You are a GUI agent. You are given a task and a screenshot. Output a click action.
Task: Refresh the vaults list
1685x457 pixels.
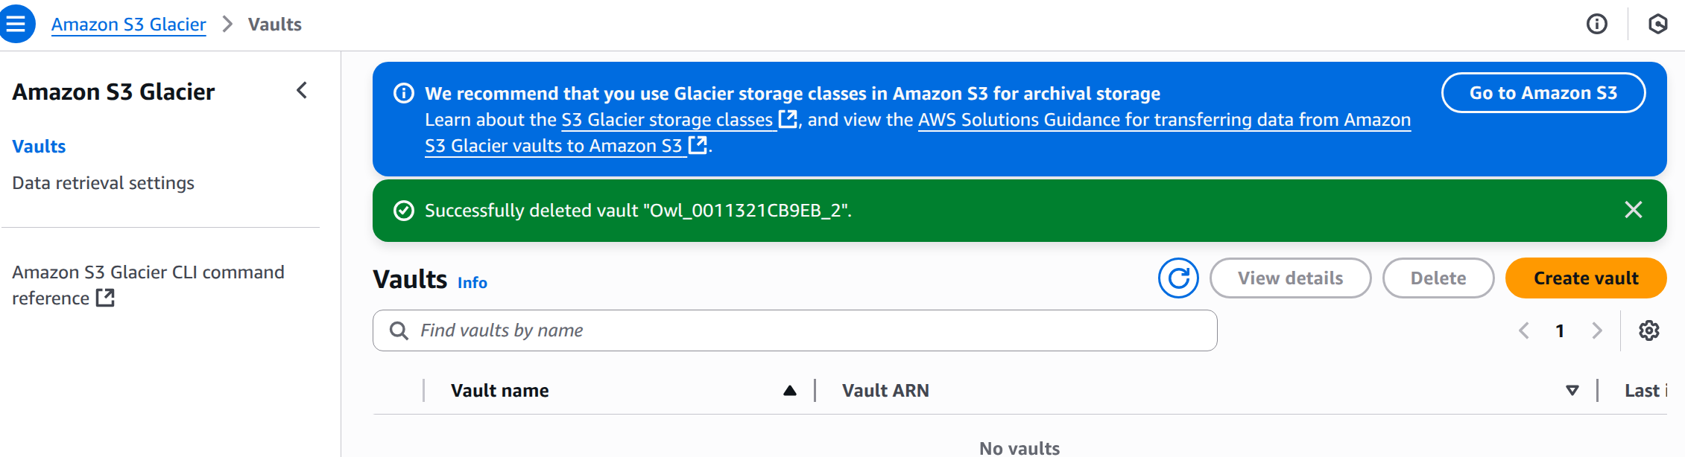click(1178, 278)
